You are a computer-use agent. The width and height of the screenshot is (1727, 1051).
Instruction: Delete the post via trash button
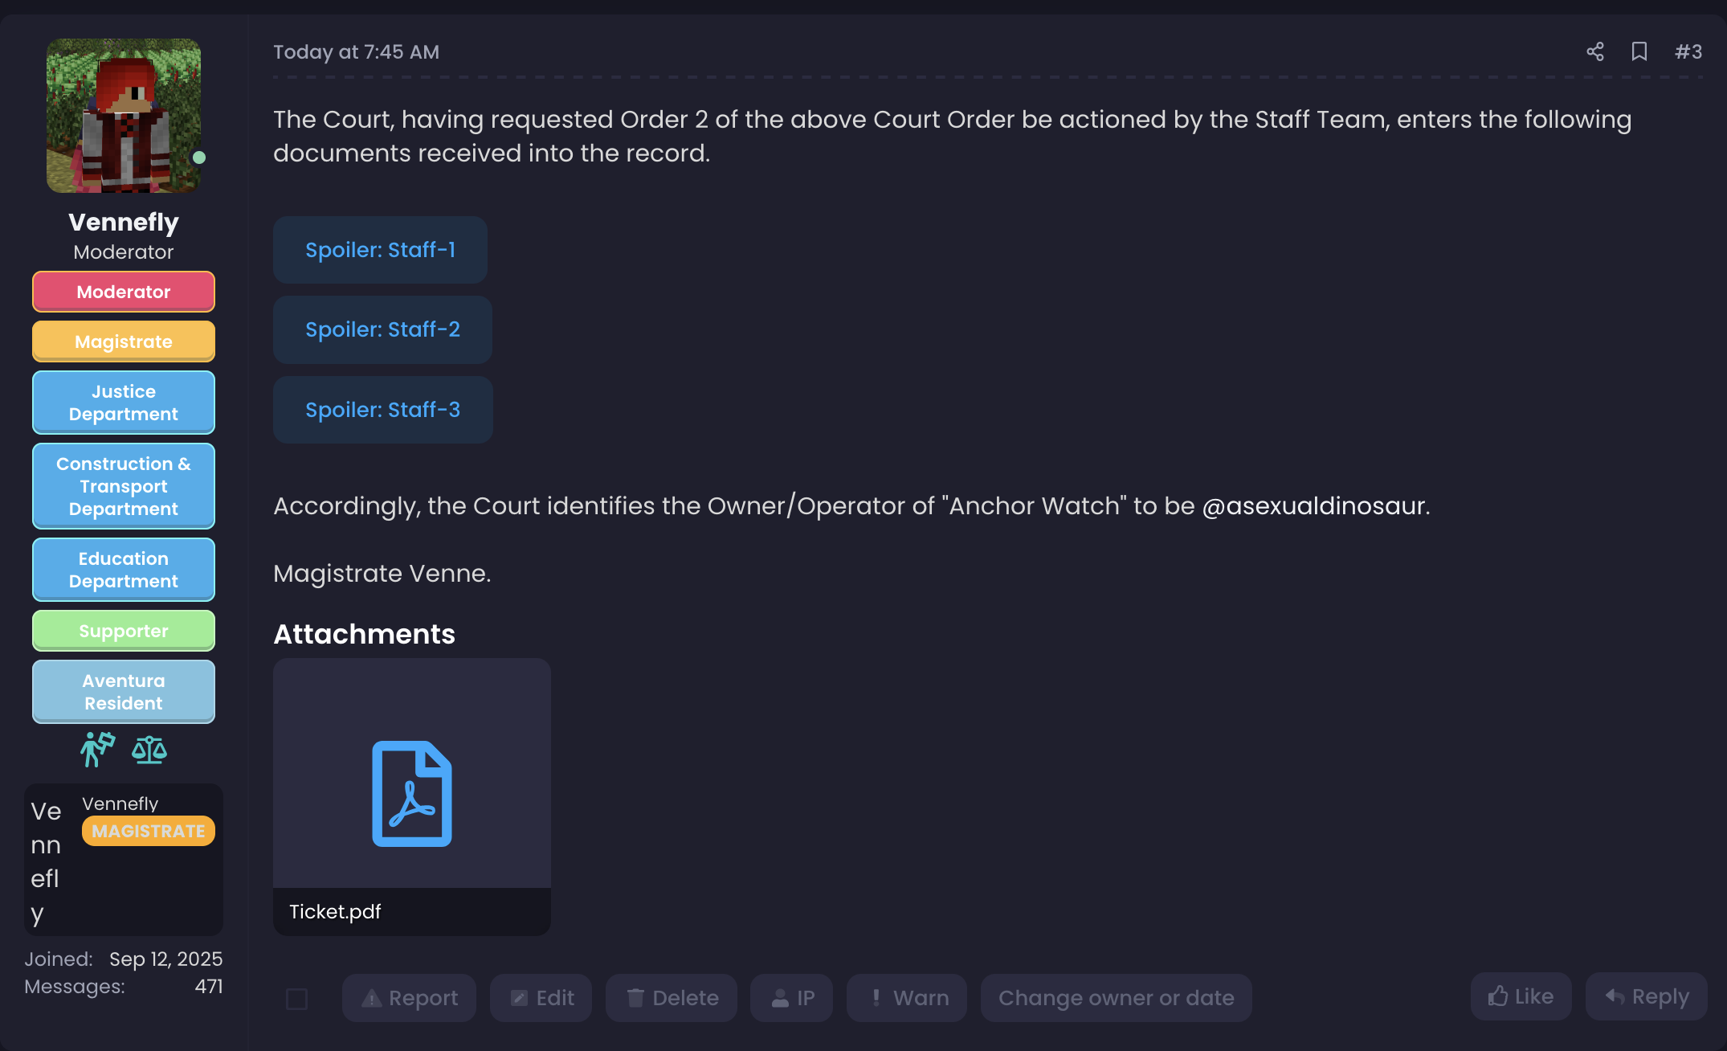click(x=672, y=998)
